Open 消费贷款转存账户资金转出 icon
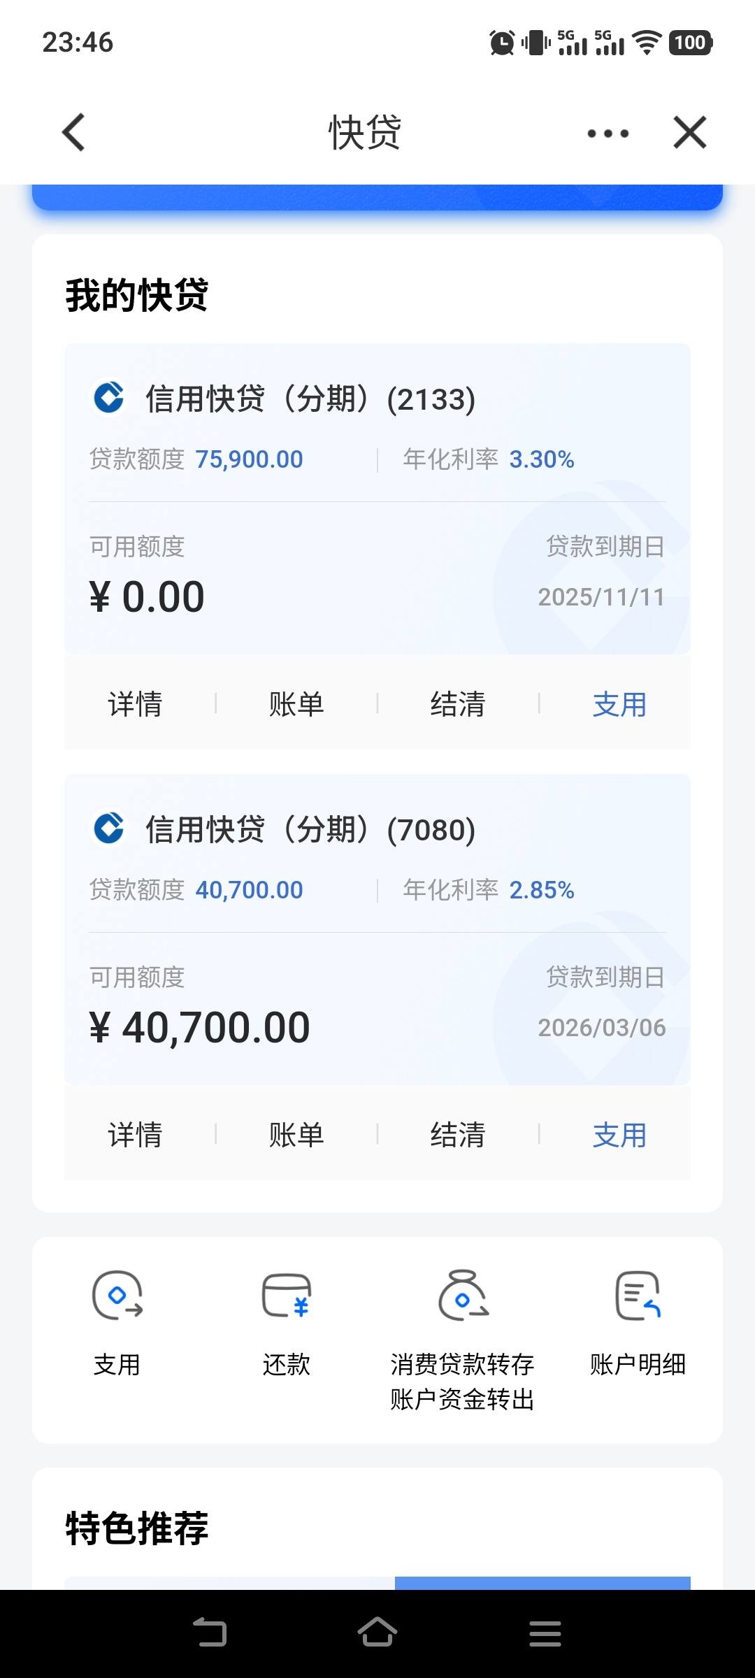Image resolution: width=755 pixels, height=1678 pixels. tap(462, 1295)
